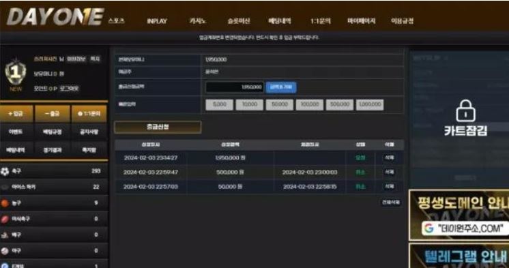
Task: Reset amount with the blue button
Action: click(x=281, y=87)
